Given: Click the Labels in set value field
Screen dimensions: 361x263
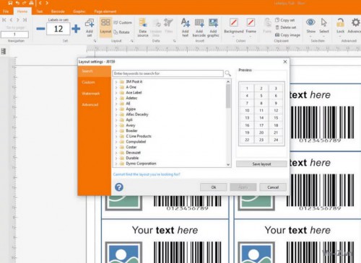Looking at the screenshot, I should click(58, 29).
